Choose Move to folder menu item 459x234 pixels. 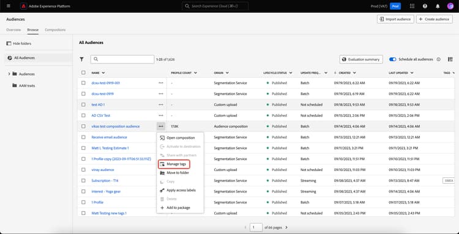tap(181, 173)
